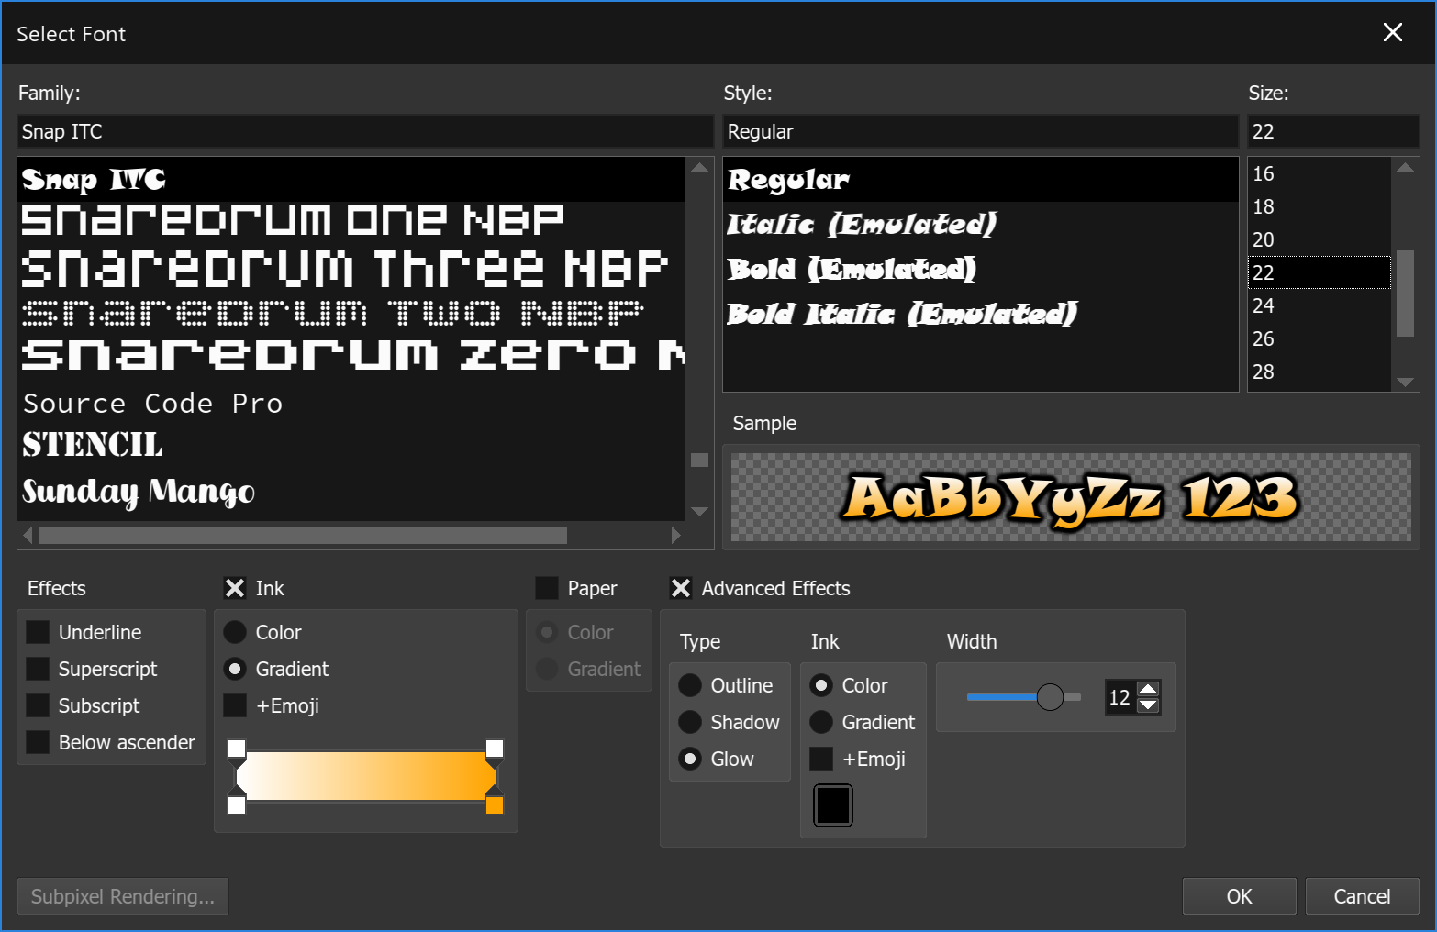Click top-right gradient opacity stop
This screenshot has height=932, width=1437.
(495, 749)
